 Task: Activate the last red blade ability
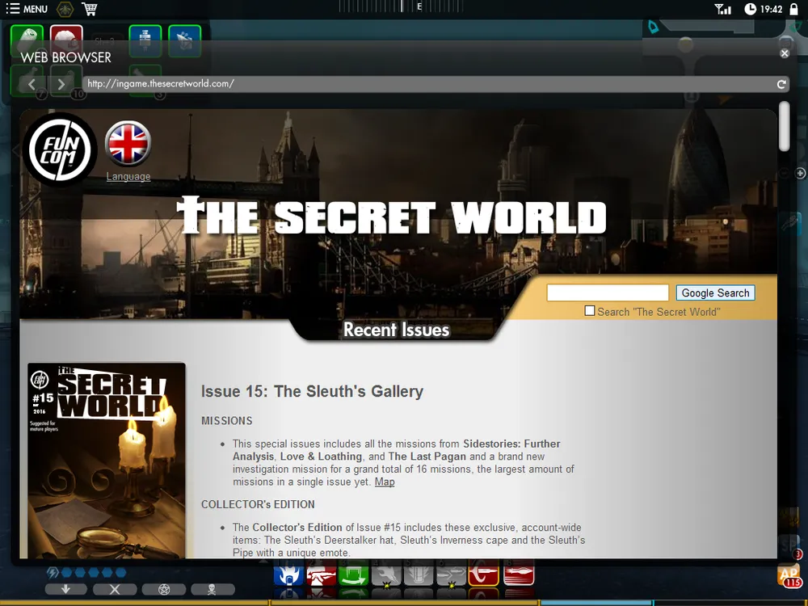pos(519,574)
